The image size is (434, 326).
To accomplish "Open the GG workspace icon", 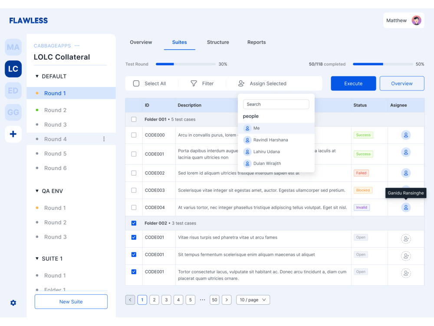I will tap(13, 112).
